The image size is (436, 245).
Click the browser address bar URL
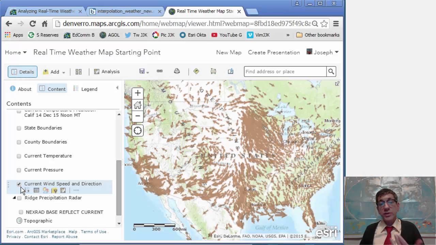[187, 24]
